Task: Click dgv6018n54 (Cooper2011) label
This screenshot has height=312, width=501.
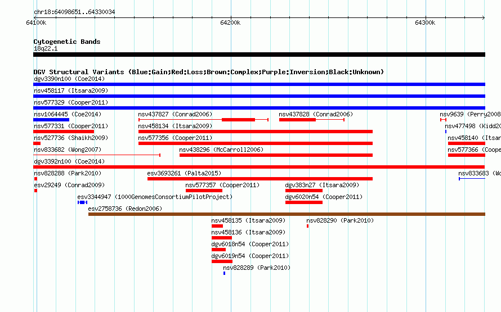Action: 250,244
